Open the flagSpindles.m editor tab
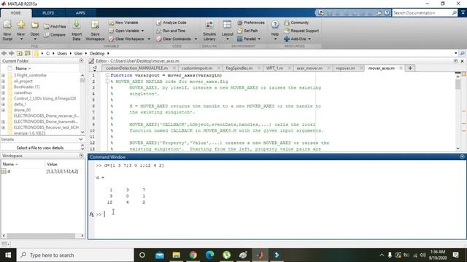The image size is (467, 262). click(239, 68)
